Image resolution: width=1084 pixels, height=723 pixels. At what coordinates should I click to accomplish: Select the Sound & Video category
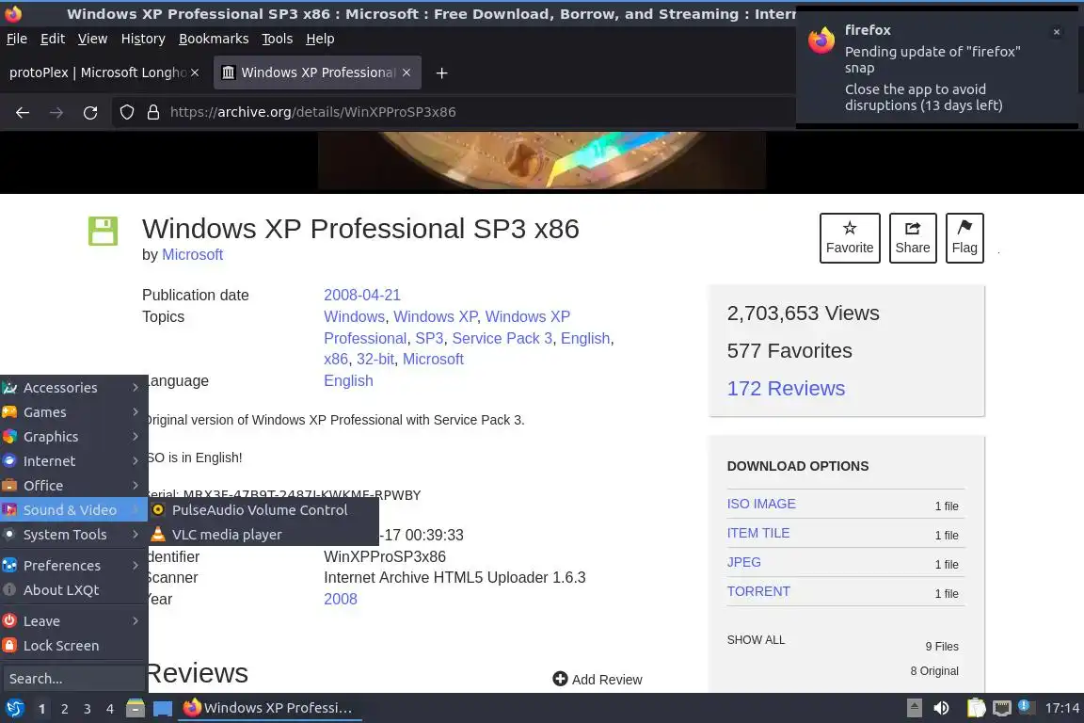[x=74, y=510]
